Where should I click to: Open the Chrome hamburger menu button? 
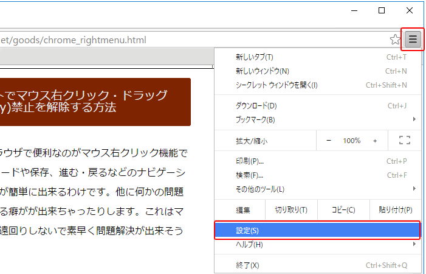pos(413,40)
